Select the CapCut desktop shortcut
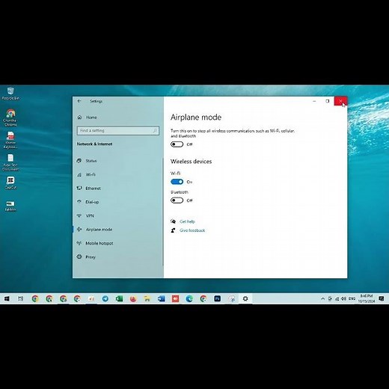The height and width of the screenshot is (389, 389). 10,183
